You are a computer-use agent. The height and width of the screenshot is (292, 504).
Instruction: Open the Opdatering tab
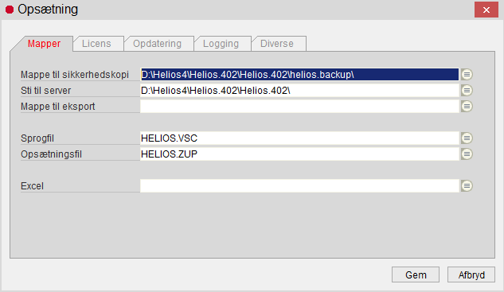158,44
